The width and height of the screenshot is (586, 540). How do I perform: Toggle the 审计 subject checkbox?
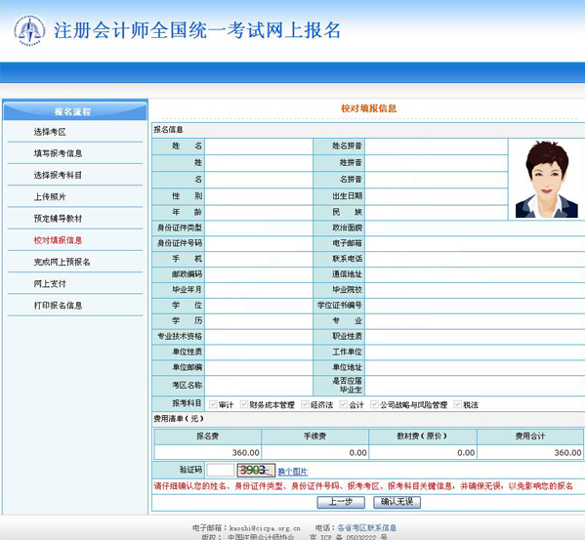coord(213,404)
